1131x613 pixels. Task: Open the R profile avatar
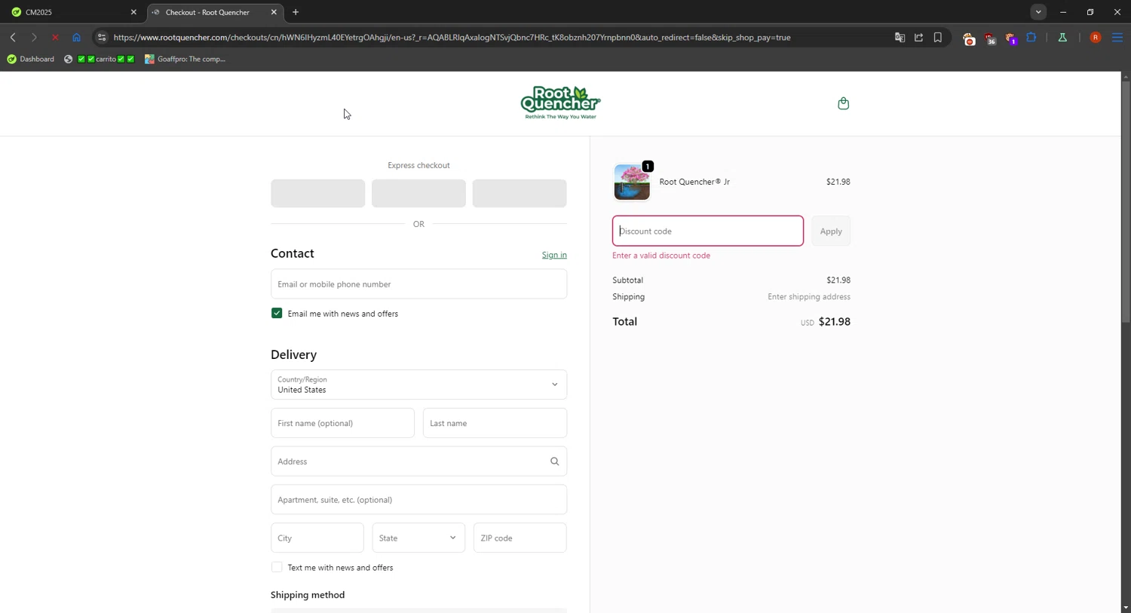tap(1096, 37)
